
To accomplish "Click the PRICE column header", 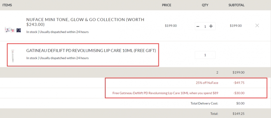I will click(166, 5).
